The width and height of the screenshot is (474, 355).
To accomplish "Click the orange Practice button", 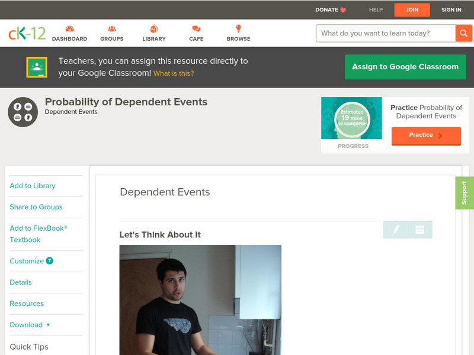I will [x=426, y=135].
